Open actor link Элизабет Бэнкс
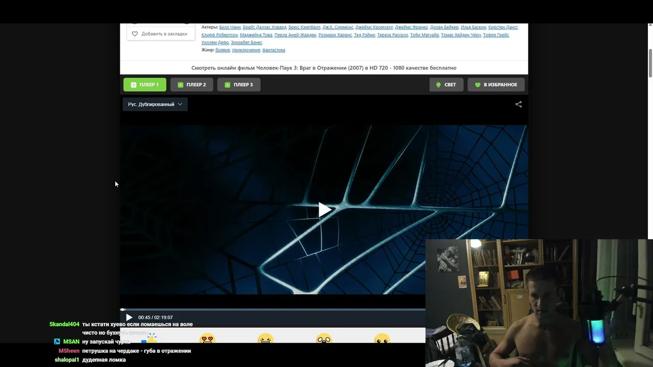Viewport: 653px width, 367px height. 246,42
